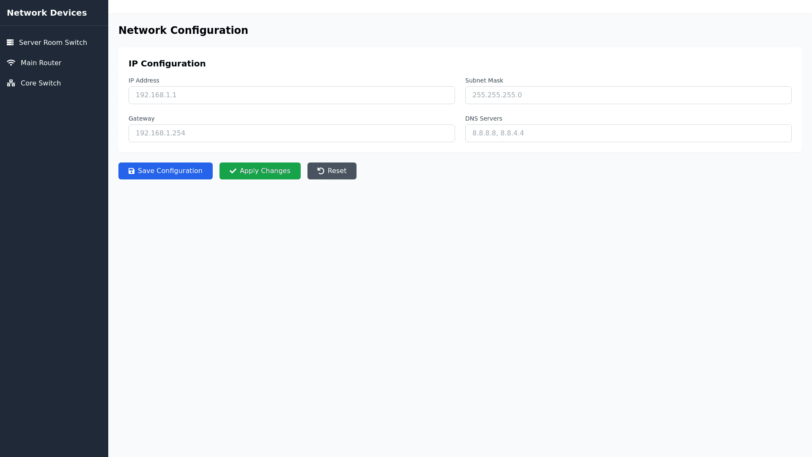Click the Gateway text box
Image resolution: width=812 pixels, height=457 pixels.
[291, 133]
